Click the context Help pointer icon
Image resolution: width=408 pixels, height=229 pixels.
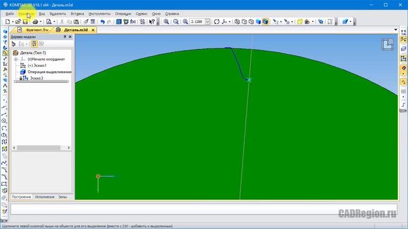(x=152, y=22)
